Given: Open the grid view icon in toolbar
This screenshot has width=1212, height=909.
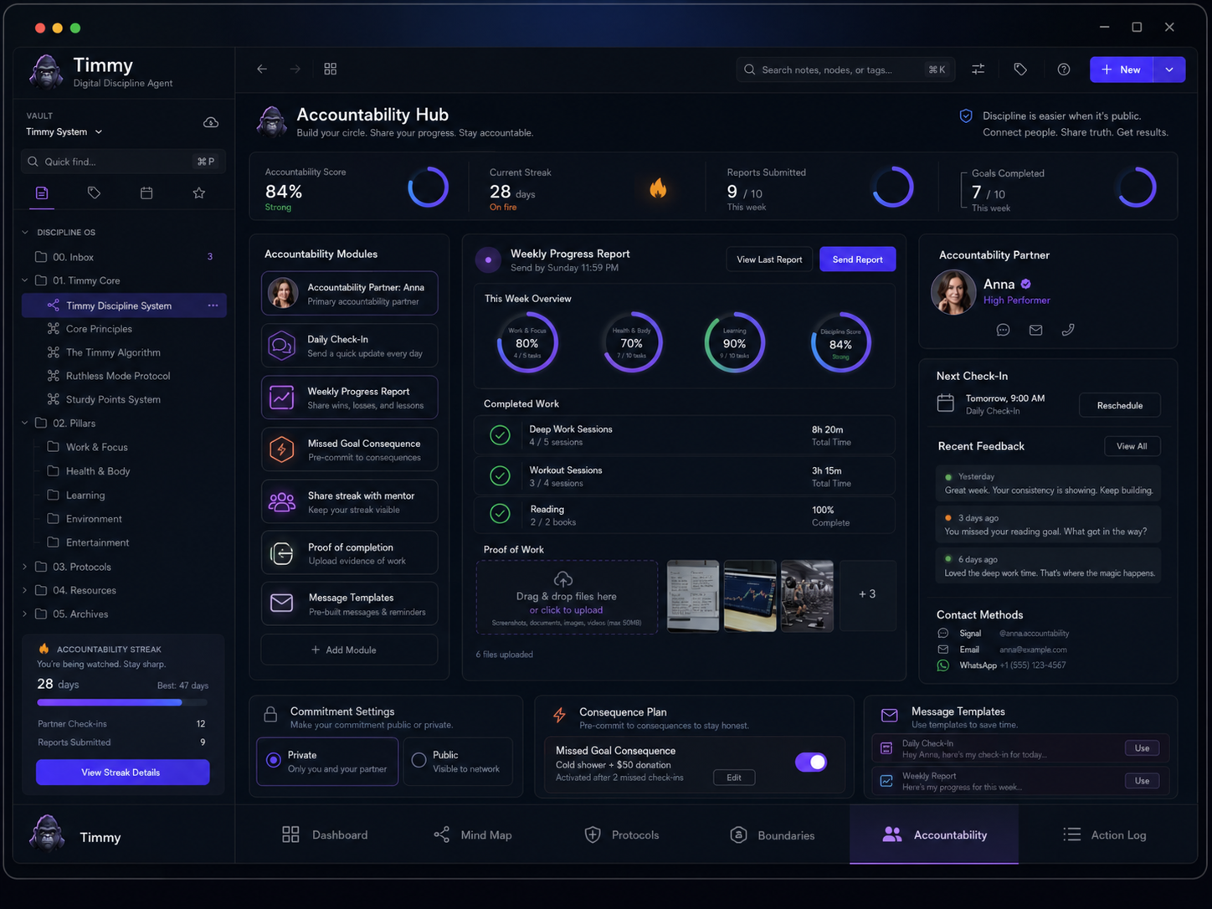Looking at the screenshot, I should (331, 69).
